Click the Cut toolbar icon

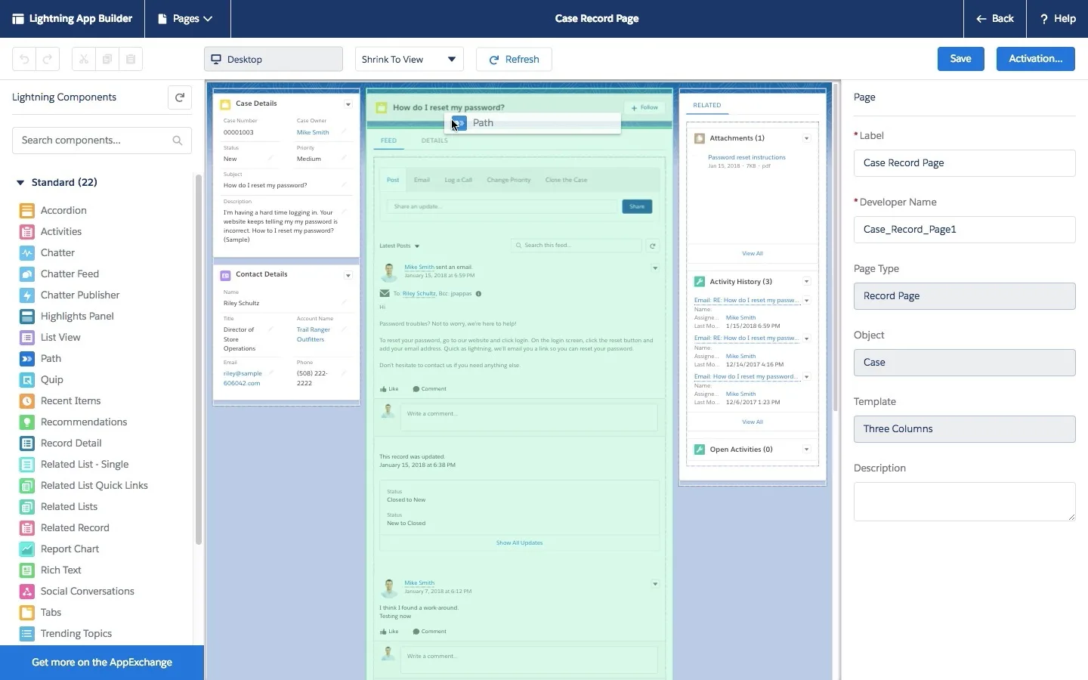[x=83, y=59]
